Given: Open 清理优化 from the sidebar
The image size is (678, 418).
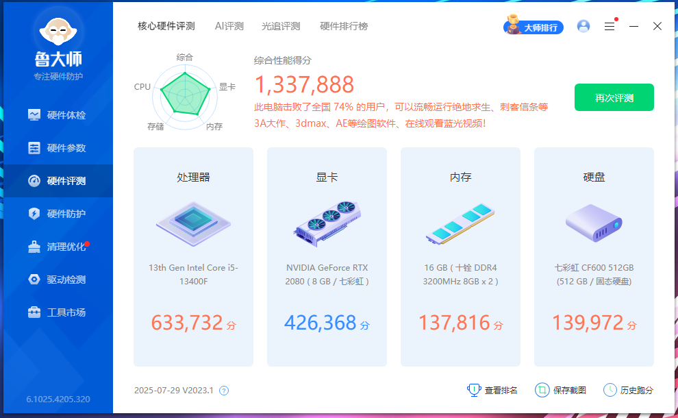Looking at the screenshot, I should [58, 246].
